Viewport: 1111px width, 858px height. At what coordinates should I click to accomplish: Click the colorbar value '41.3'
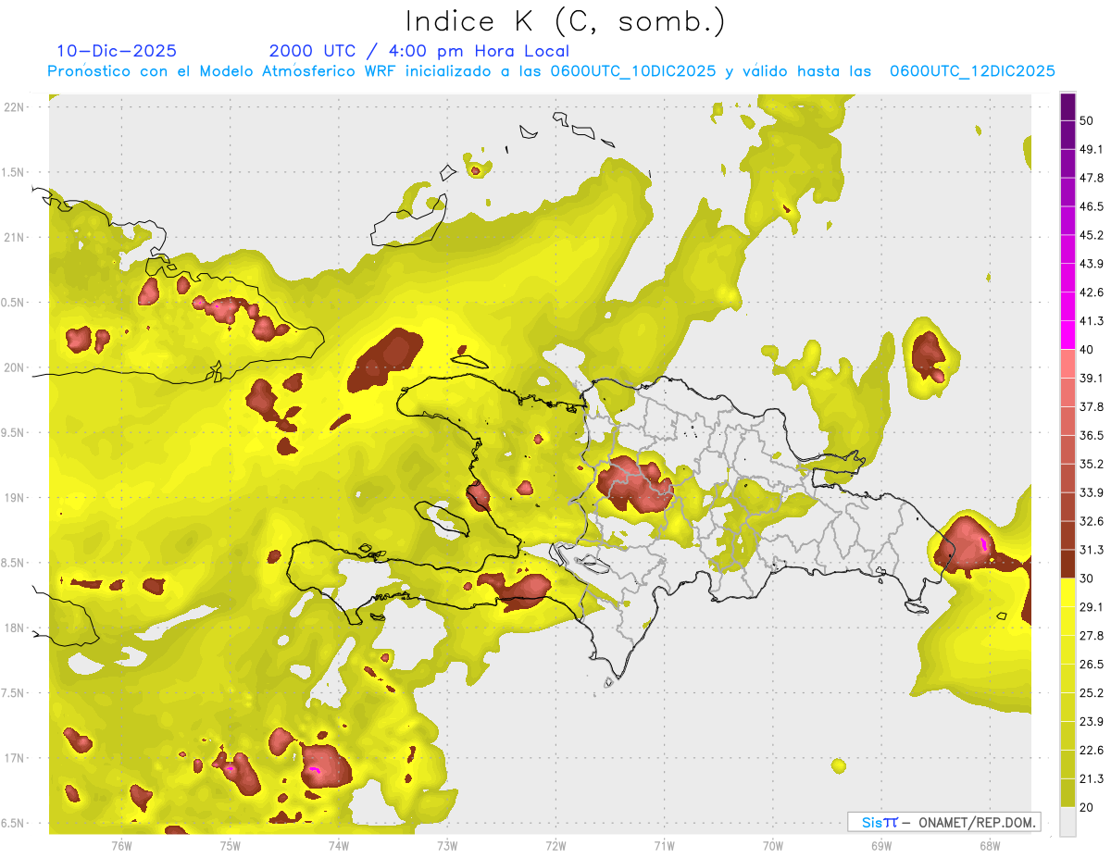[x=1092, y=321]
